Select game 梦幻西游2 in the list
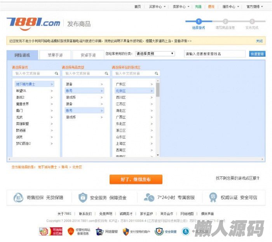The width and height of the screenshot is (272, 242). (35, 143)
